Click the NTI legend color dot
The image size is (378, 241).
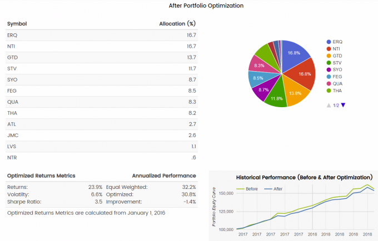pos(329,49)
